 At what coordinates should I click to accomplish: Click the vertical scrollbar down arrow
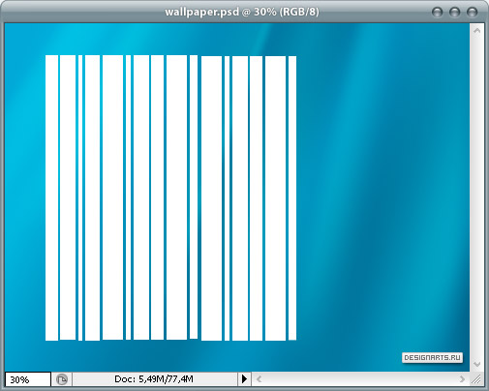pos(477,364)
